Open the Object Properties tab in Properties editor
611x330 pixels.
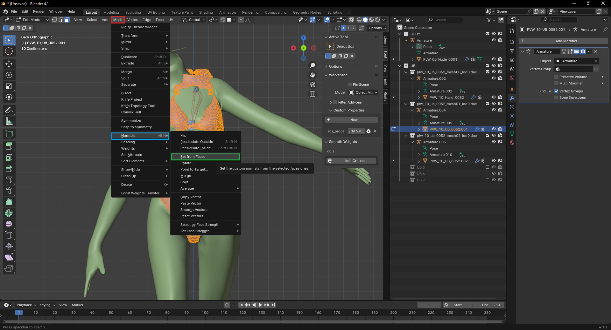pyautogui.click(x=512, y=89)
